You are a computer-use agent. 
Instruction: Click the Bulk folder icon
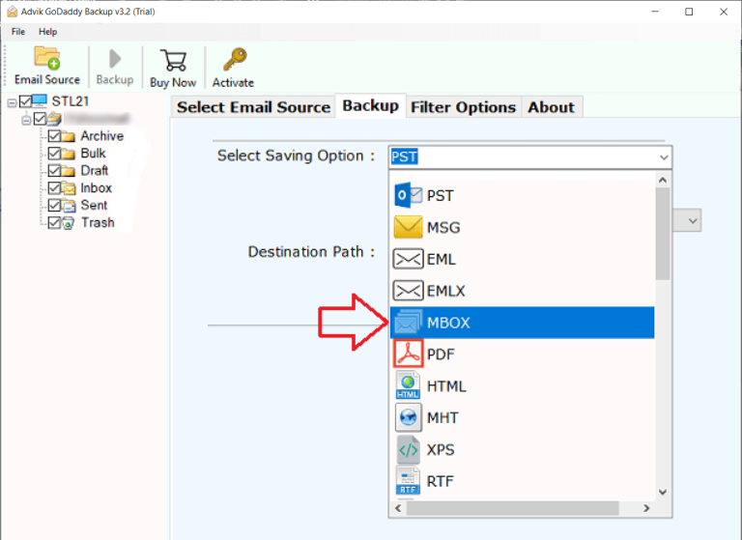(69, 154)
